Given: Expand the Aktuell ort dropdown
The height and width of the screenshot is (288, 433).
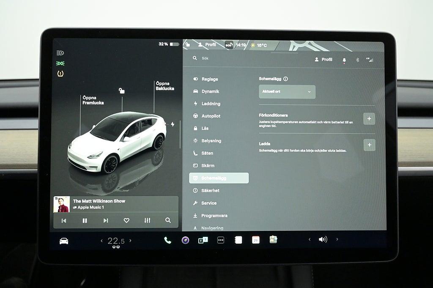Looking at the screenshot, I should pos(287,92).
